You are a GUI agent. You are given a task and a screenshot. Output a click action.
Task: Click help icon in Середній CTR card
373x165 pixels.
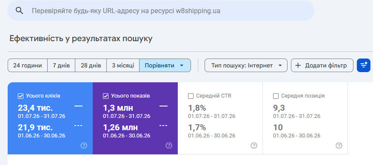[x=254, y=145]
